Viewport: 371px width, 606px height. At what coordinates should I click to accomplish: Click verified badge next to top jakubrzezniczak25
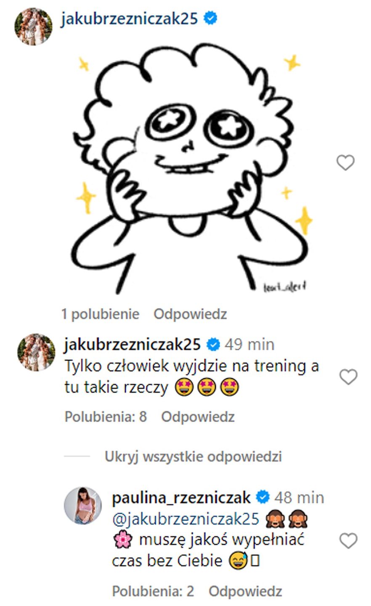(x=210, y=18)
